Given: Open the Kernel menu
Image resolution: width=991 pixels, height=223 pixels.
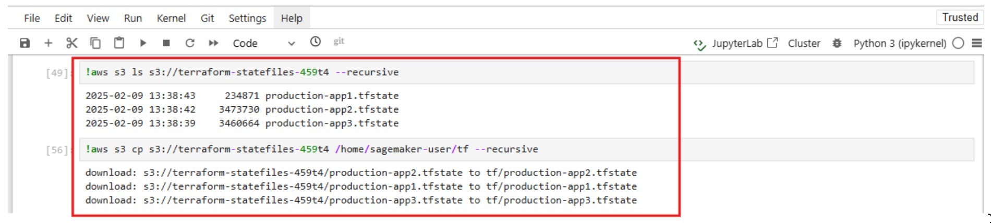Looking at the screenshot, I should [x=171, y=18].
